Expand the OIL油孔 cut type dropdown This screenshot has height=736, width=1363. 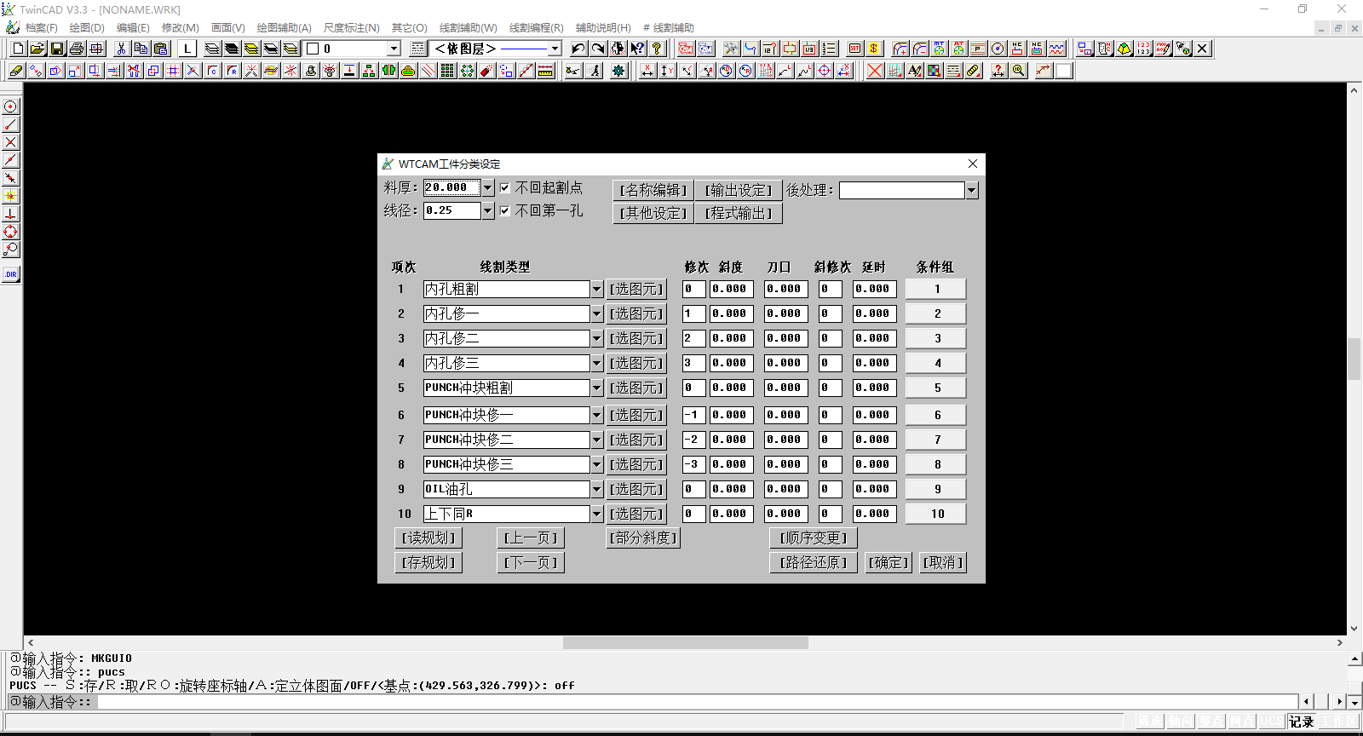(596, 490)
